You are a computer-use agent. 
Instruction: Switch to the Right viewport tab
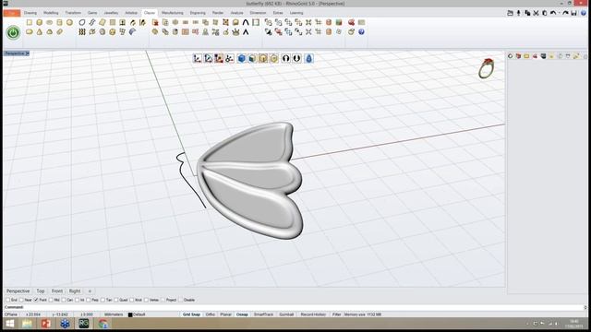[x=75, y=291]
